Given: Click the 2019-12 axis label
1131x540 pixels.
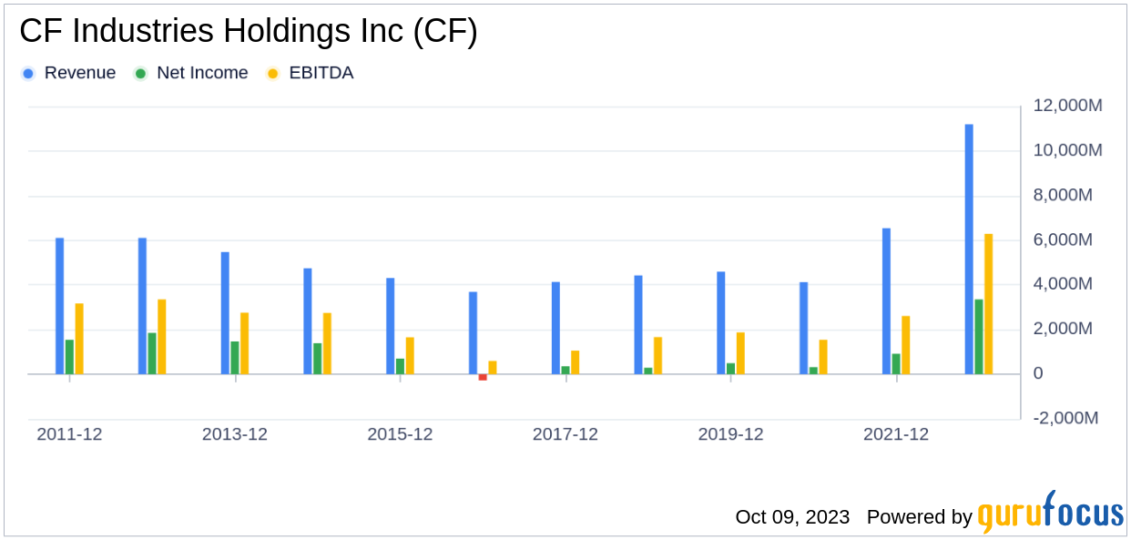Looking at the screenshot, I should (x=730, y=434).
